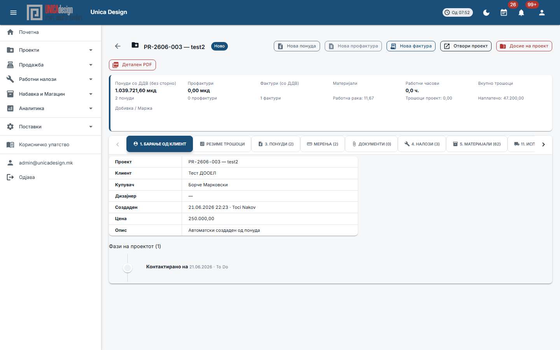The image size is (560, 350).
Task: Switch to 5. Материјали (62) tab
Action: pyautogui.click(x=477, y=144)
